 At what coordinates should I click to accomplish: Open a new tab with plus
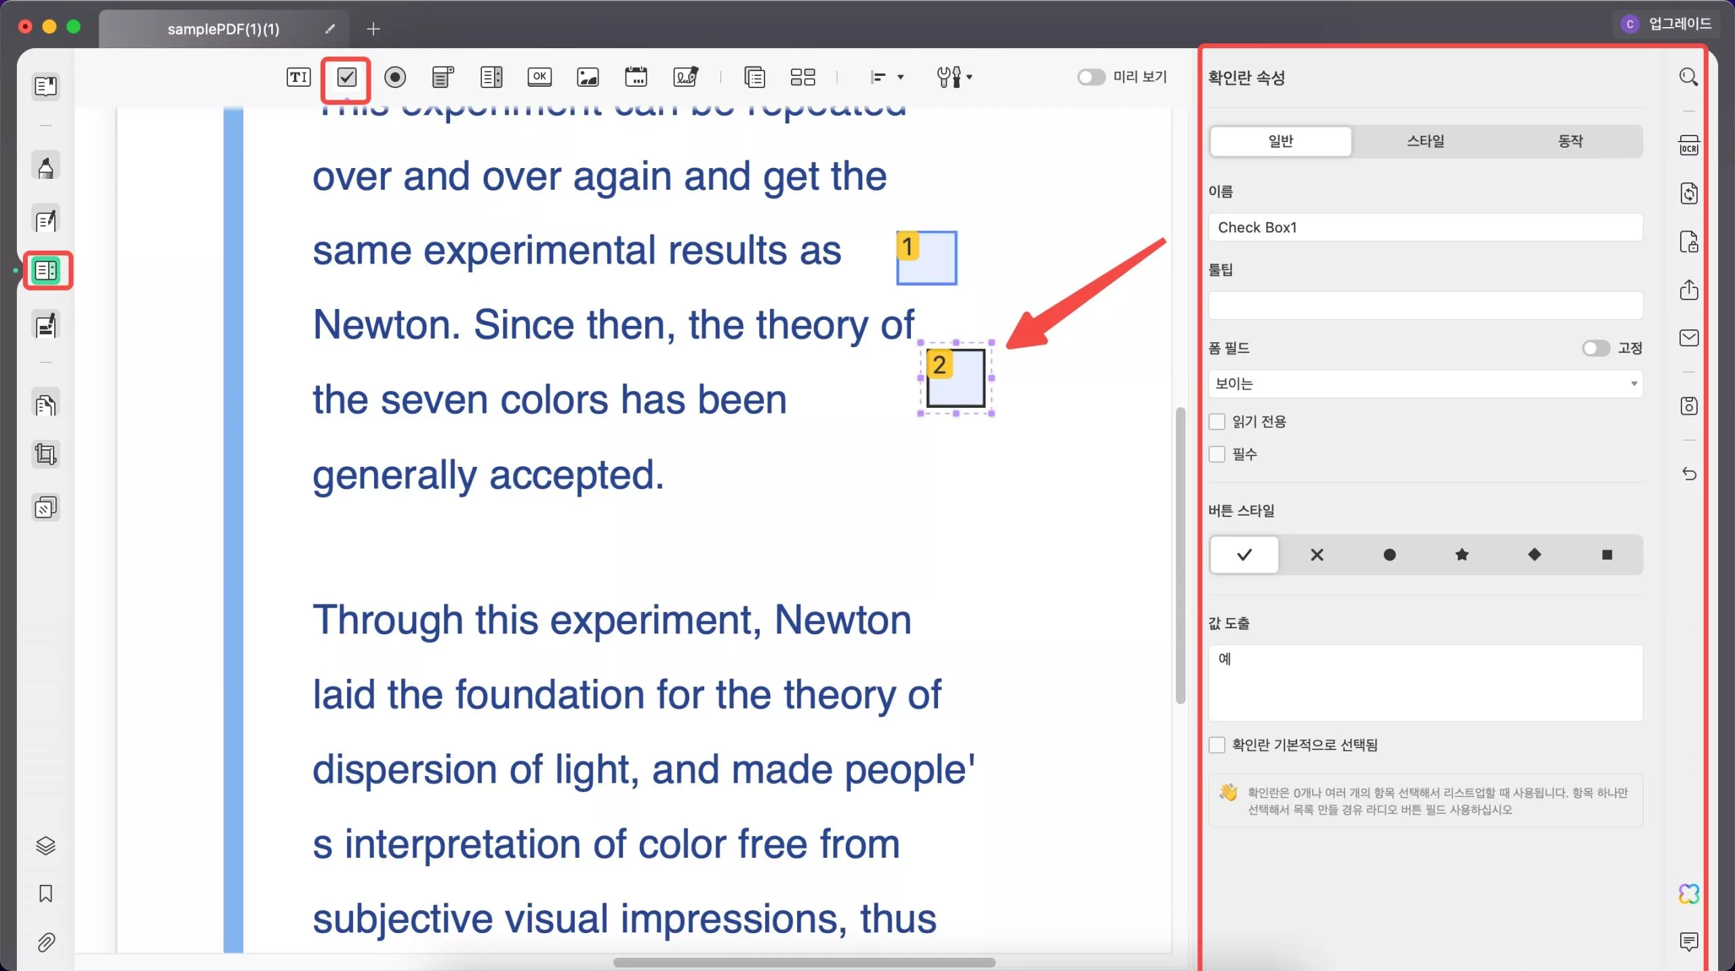[373, 29]
